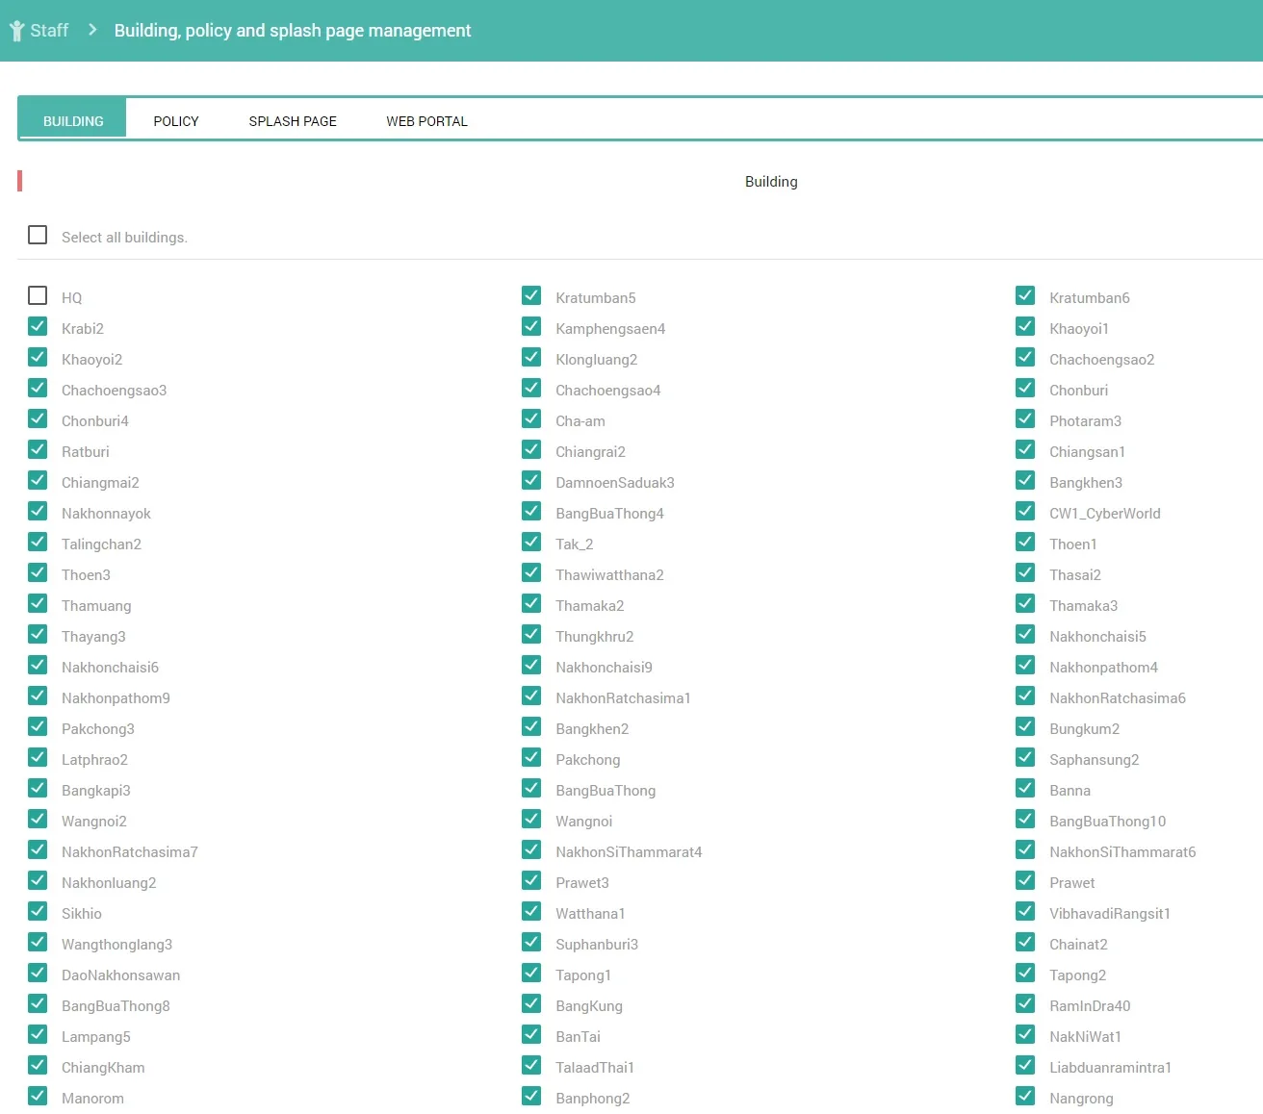Deselect the Pakchong checkbox in middle column
This screenshot has height=1114, width=1263.
point(531,757)
